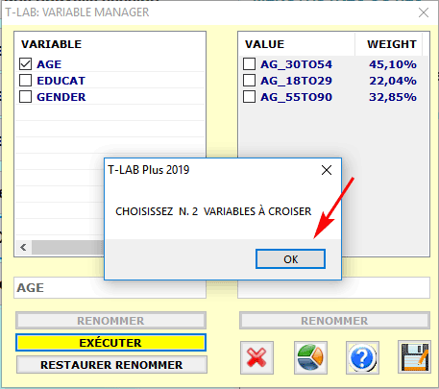
Task: Open help via blue question mark icon
Action: pyautogui.click(x=362, y=357)
